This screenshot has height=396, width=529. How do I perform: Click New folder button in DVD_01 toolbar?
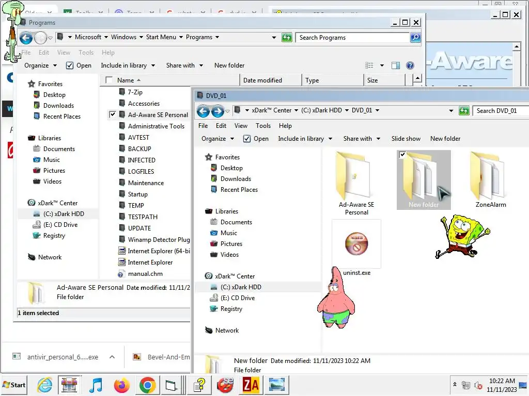[x=445, y=139]
